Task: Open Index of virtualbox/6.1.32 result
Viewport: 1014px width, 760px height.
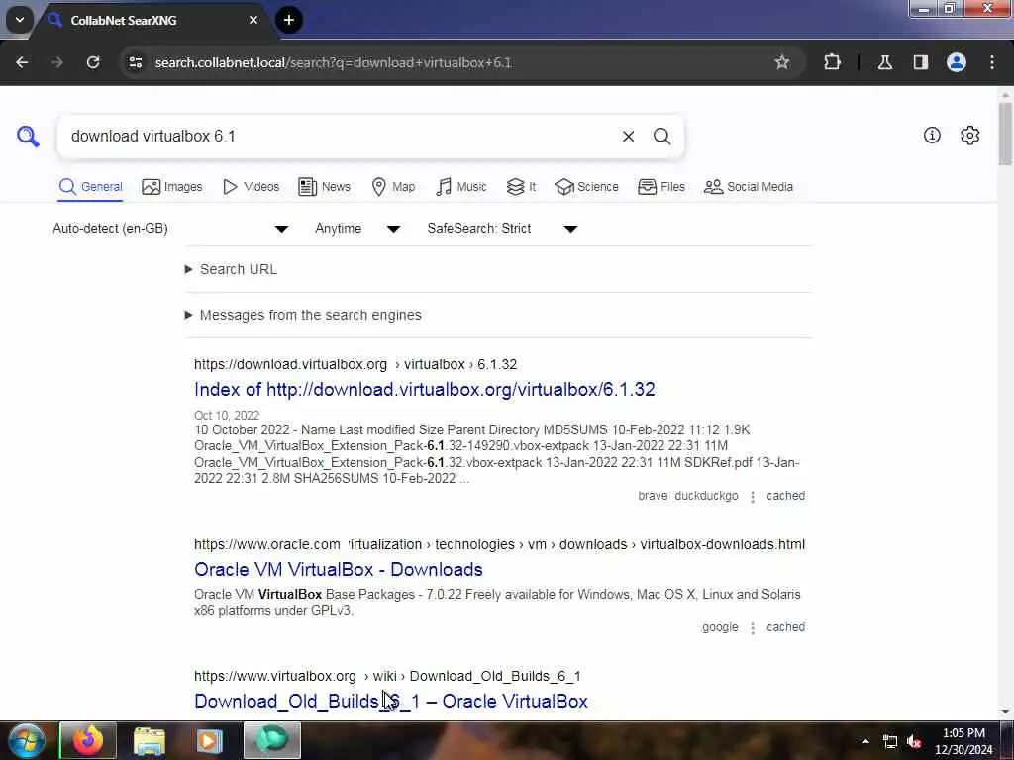Action: [x=424, y=389]
